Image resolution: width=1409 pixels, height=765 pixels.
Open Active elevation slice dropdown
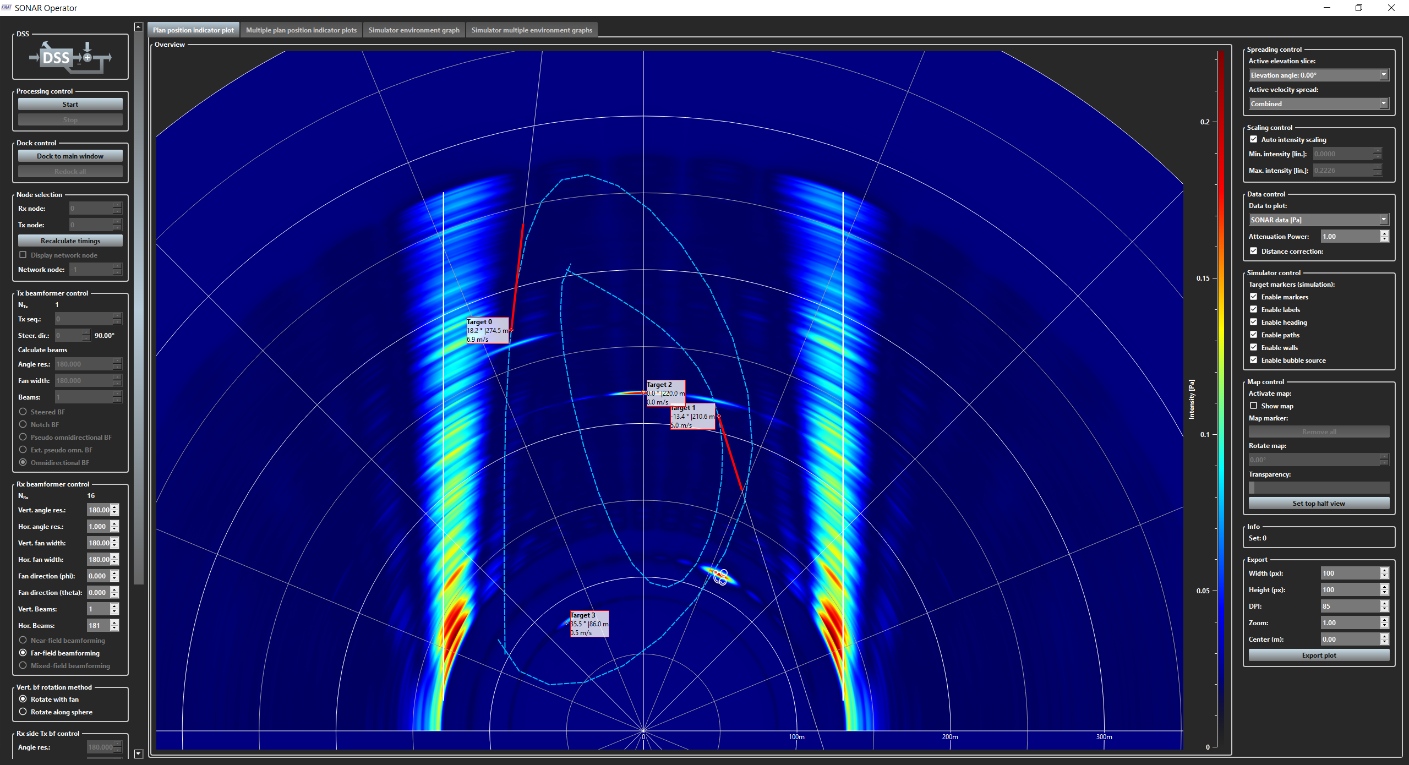click(x=1319, y=75)
